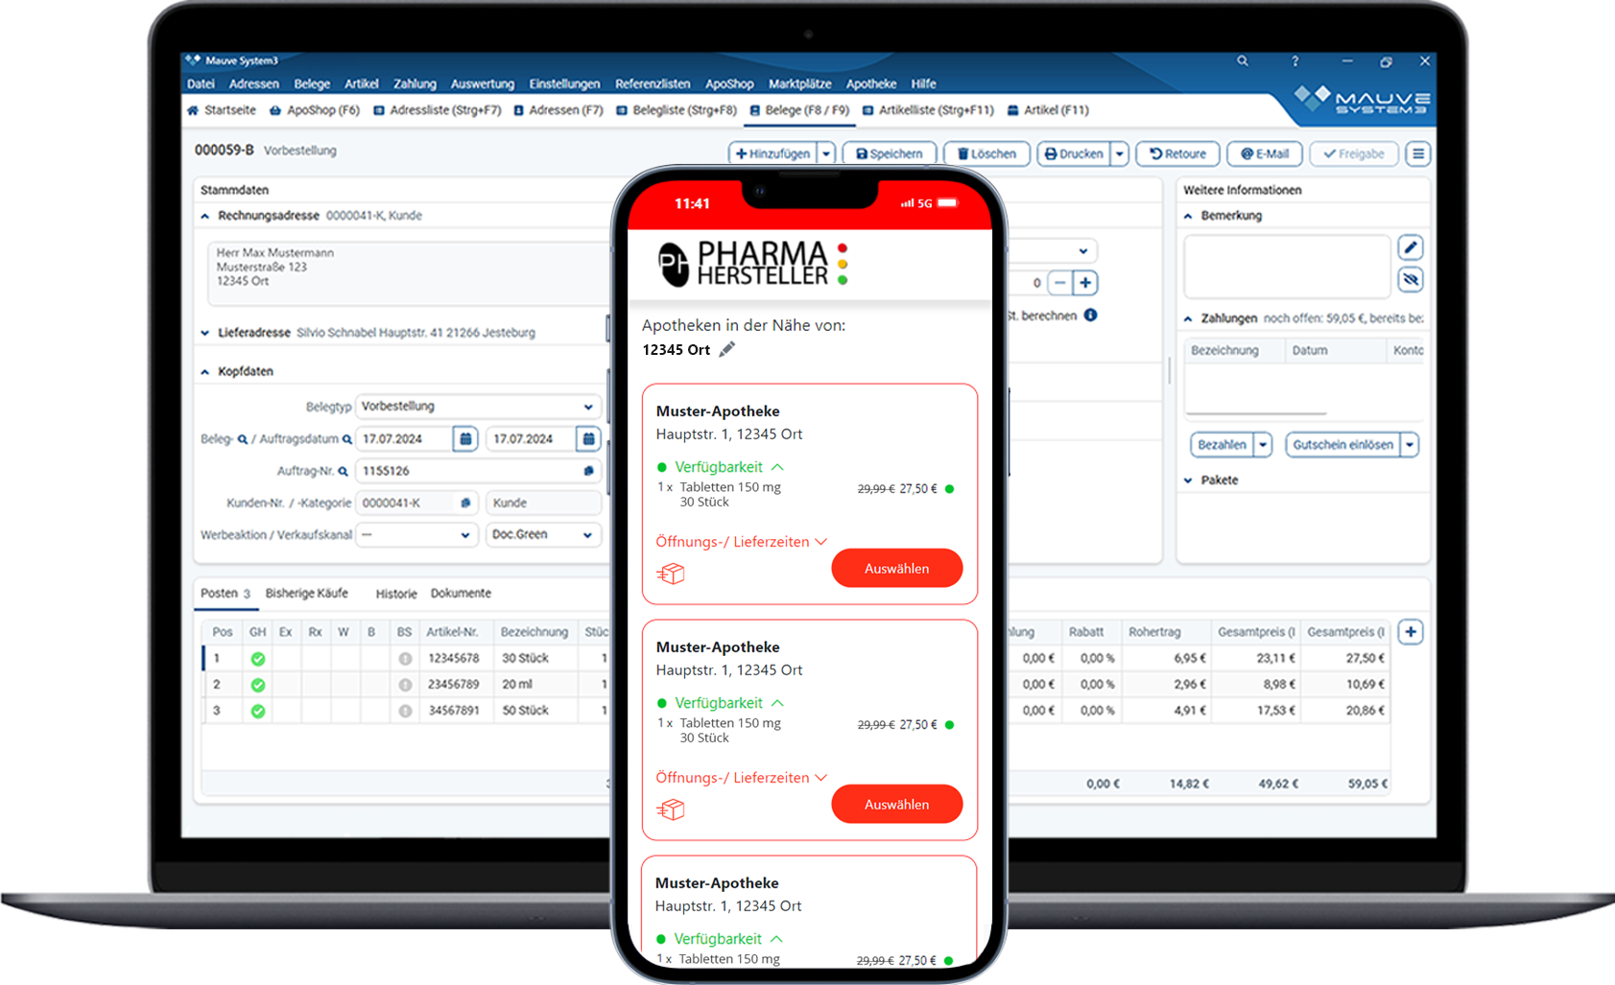Switch to the Bisherige Käufe tab

click(x=306, y=594)
